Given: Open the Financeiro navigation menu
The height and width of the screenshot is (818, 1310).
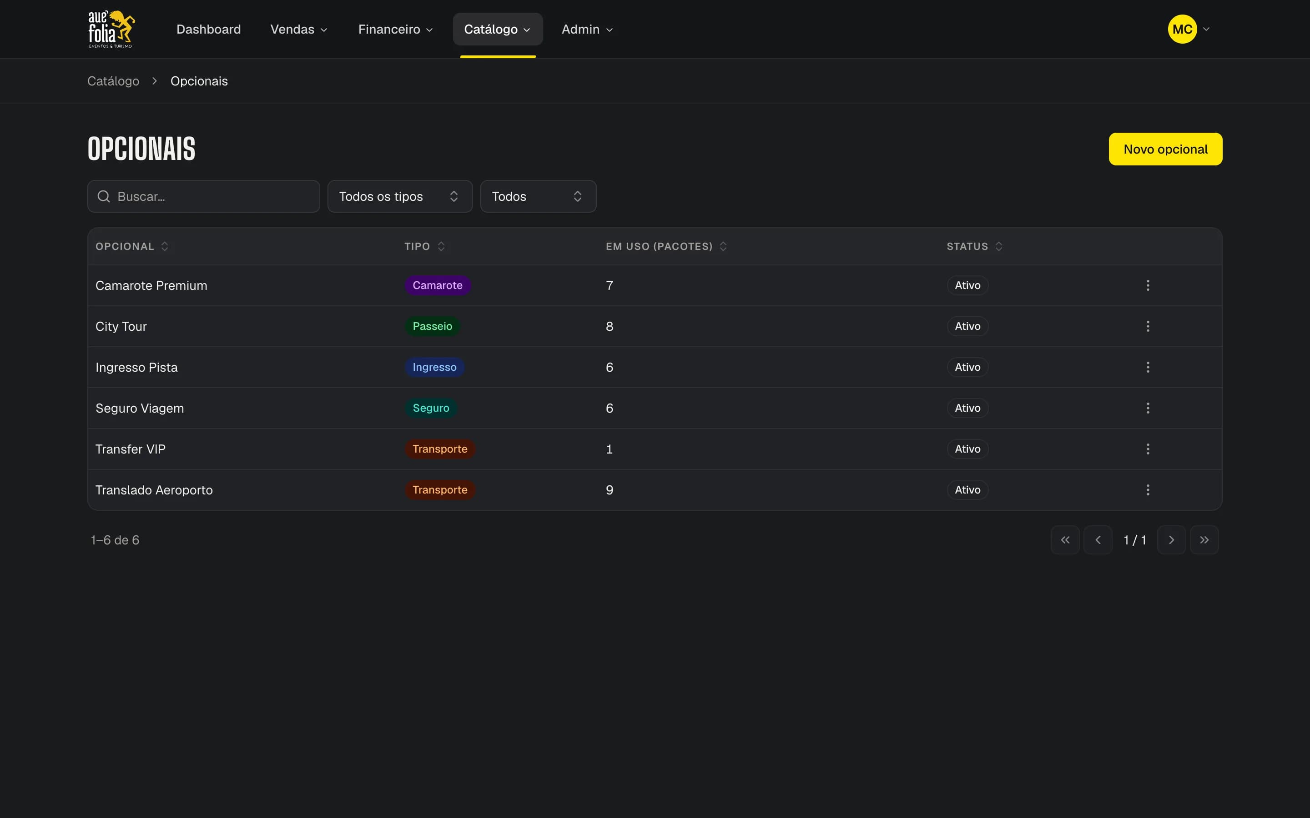Looking at the screenshot, I should coord(395,29).
